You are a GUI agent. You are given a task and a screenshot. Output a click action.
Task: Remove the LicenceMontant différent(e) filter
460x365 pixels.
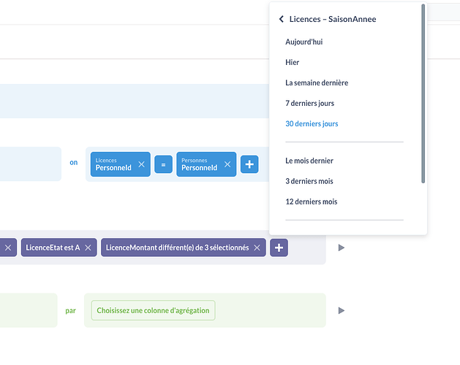tap(257, 247)
